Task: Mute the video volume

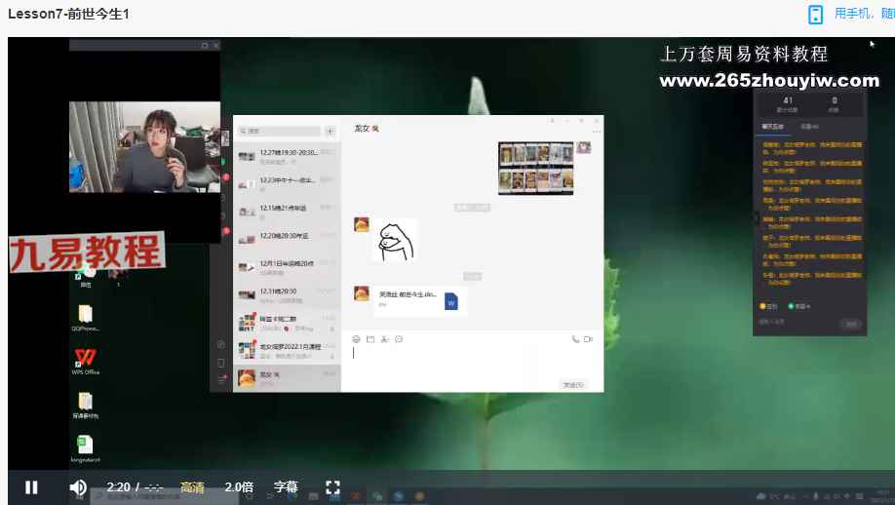Action: [x=78, y=486]
